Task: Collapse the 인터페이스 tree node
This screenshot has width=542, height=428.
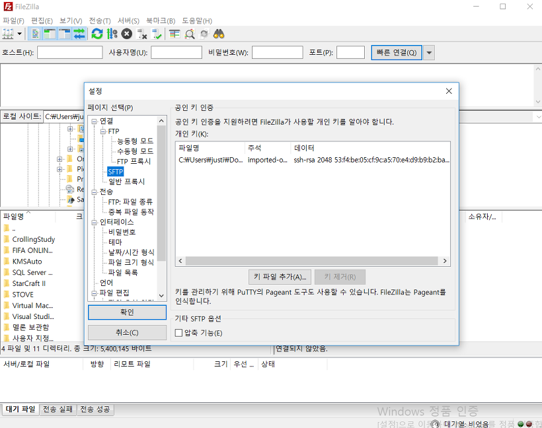Action: 94,223
